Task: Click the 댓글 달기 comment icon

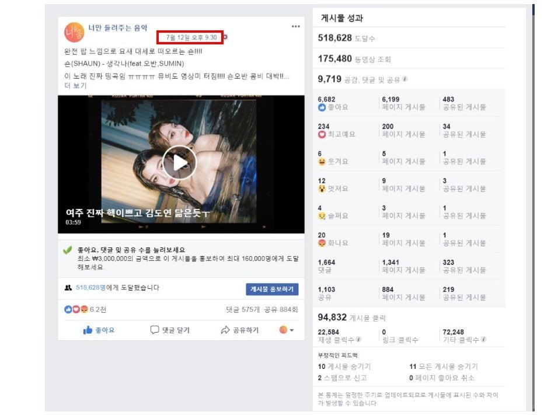Action: tap(155, 330)
